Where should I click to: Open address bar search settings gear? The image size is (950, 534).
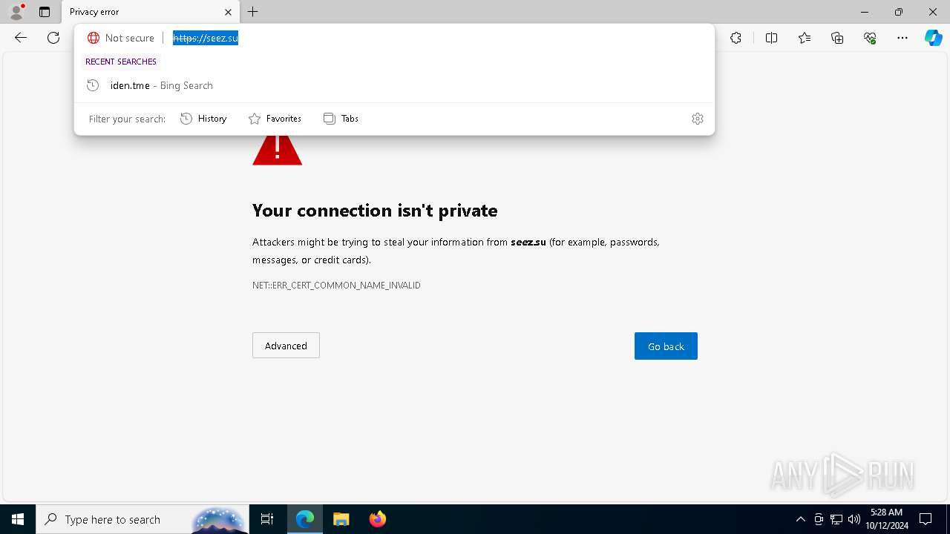pyautogui.click(x=698, y=119)
